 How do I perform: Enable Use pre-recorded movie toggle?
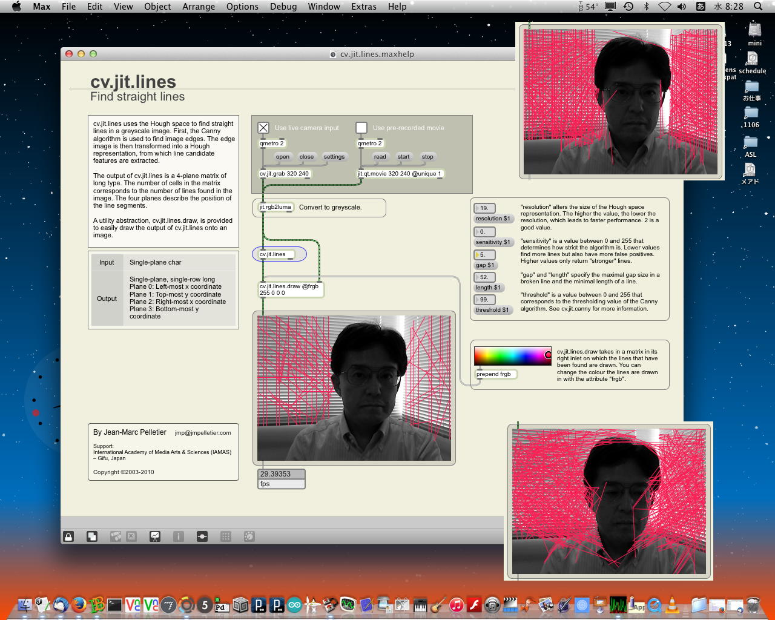361,128
